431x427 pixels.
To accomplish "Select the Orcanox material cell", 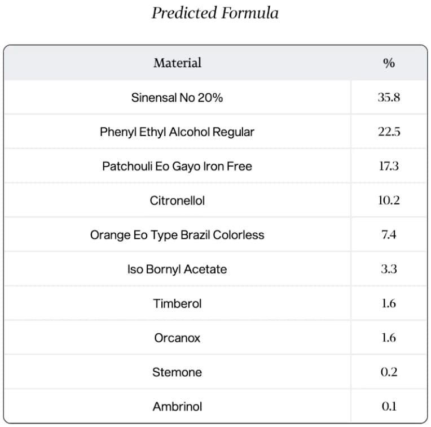I will (x=177, y=338).
